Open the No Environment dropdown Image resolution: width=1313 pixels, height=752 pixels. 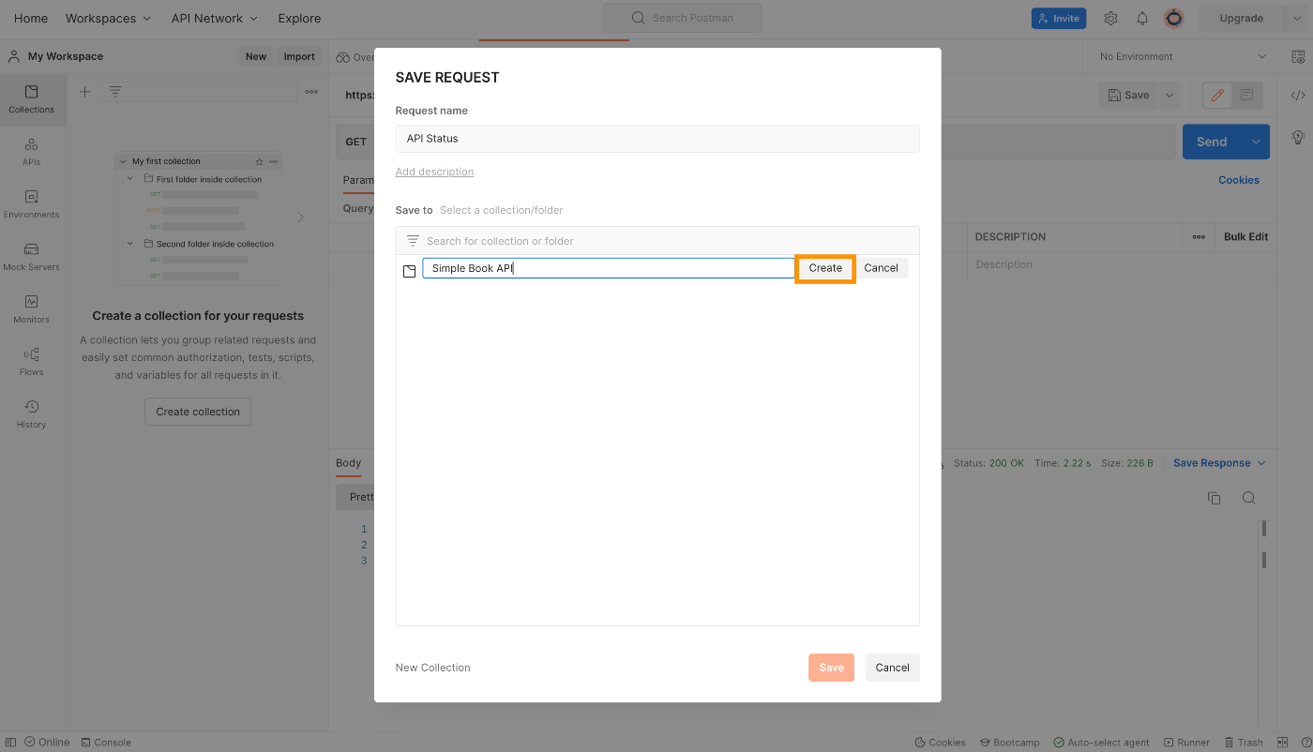(1183, 56)
